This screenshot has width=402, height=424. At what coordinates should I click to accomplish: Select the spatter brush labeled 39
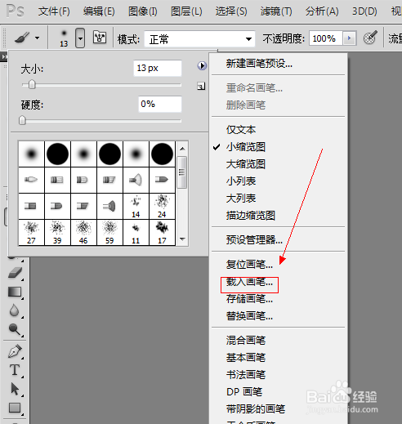57,232
